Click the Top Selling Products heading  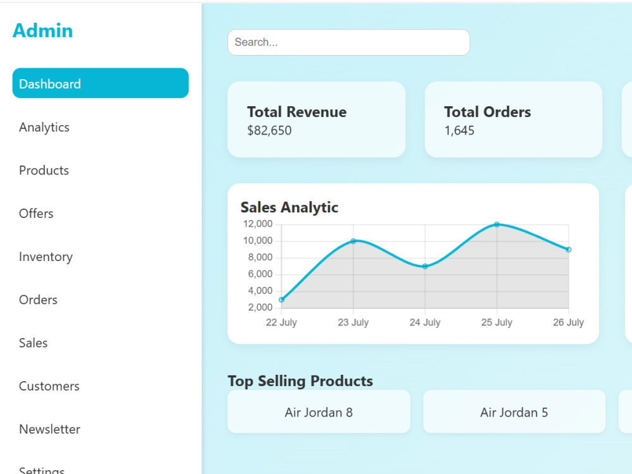[x=300, y=381]
